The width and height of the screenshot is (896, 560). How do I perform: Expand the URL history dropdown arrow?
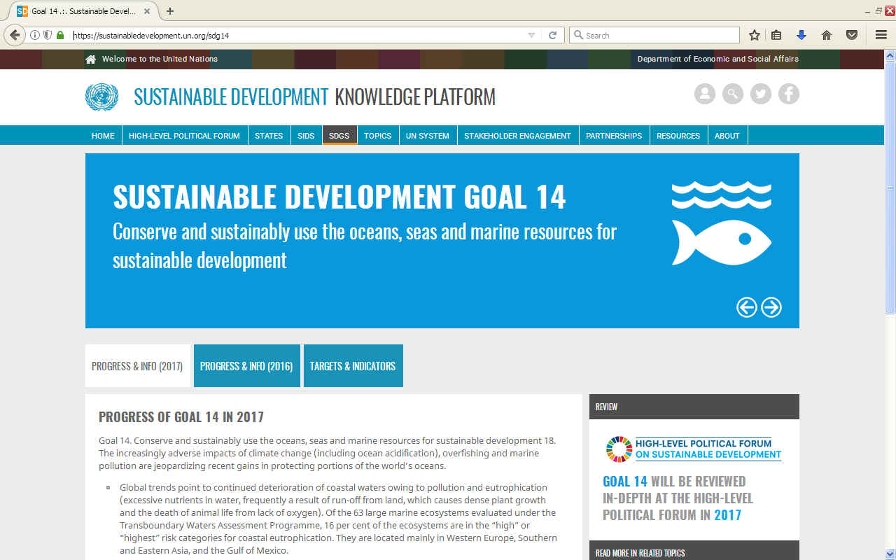[531, 35]
